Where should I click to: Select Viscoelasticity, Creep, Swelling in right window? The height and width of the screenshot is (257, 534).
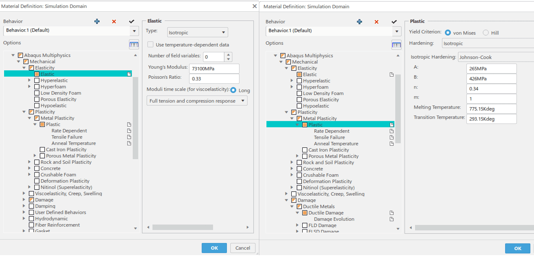pos(331,194)
